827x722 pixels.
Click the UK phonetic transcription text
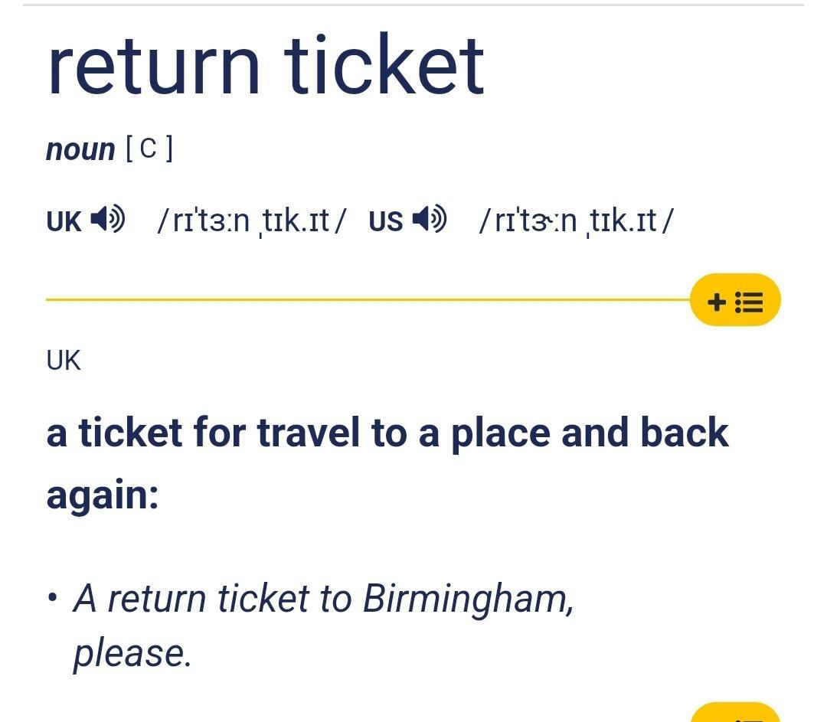252,221
